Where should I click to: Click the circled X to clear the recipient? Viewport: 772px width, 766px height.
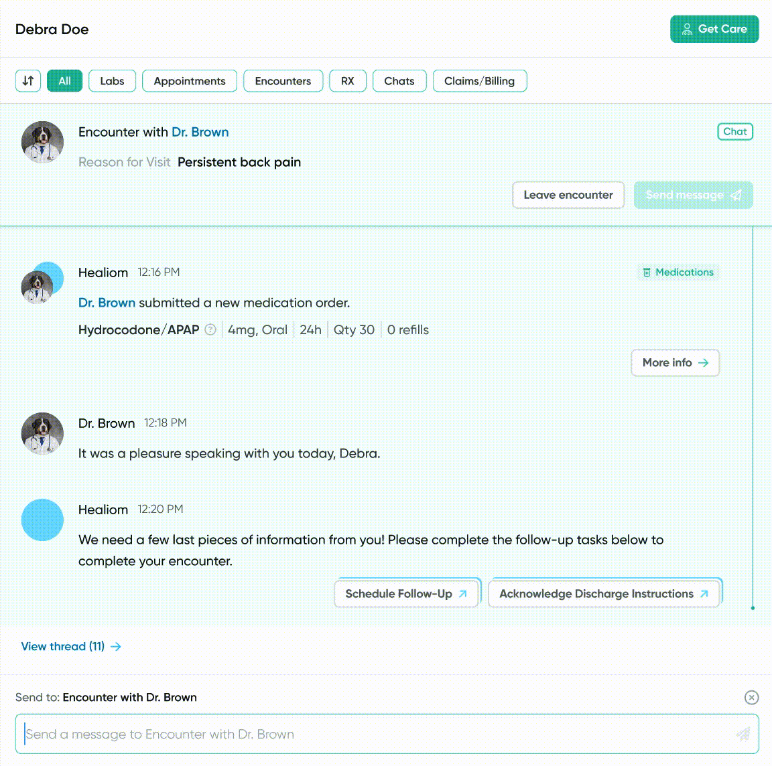point(751,697)
